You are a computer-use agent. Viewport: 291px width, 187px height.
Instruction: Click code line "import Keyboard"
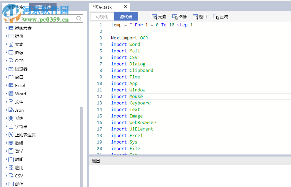(131, 103)
